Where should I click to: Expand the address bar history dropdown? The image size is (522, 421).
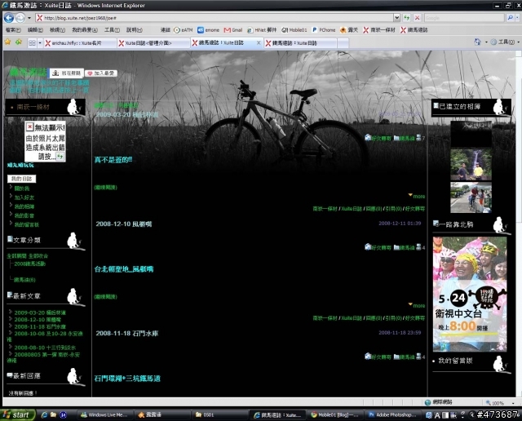(397, 18)
